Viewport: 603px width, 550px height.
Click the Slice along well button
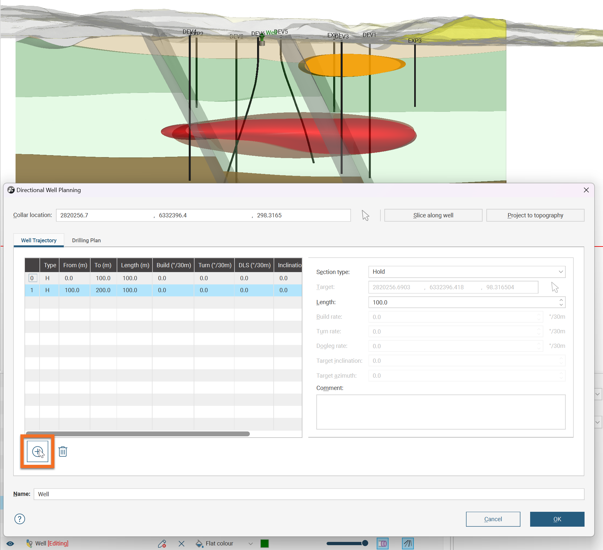coord(433,215)
